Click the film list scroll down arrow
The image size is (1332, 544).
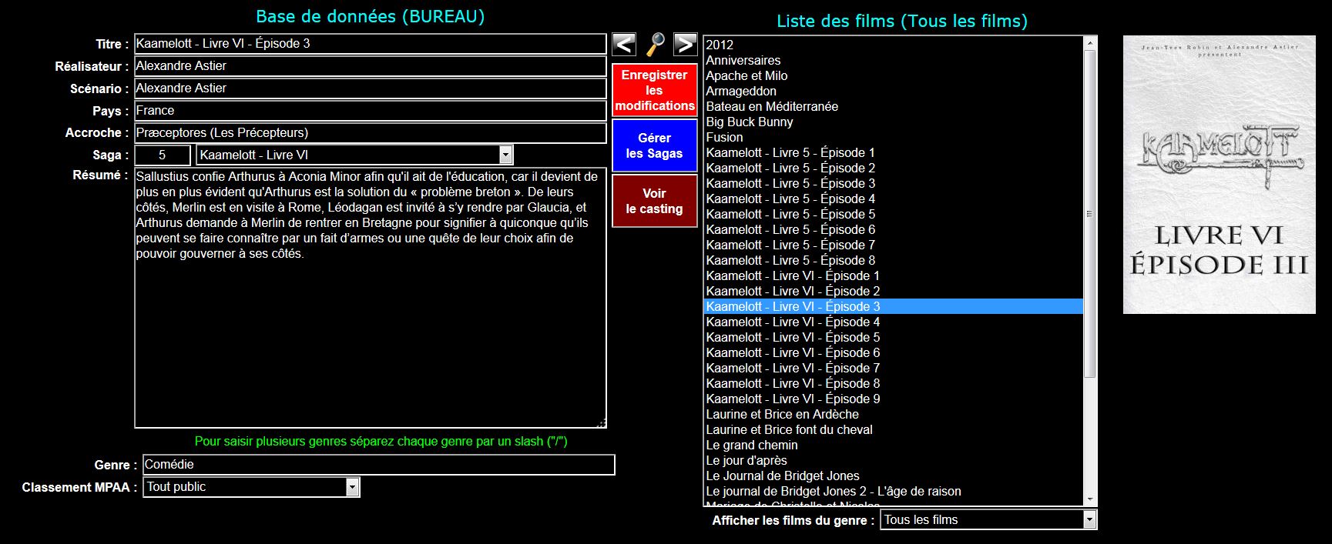click(x=1090, y=499)
